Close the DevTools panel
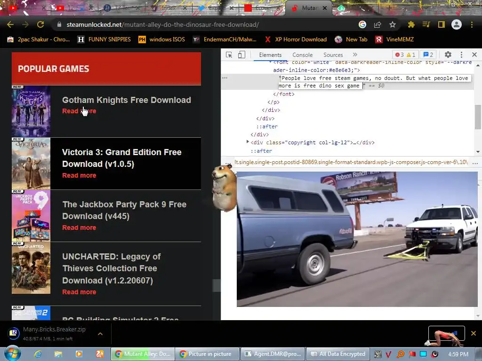The image size is (482, 361). 474,55
